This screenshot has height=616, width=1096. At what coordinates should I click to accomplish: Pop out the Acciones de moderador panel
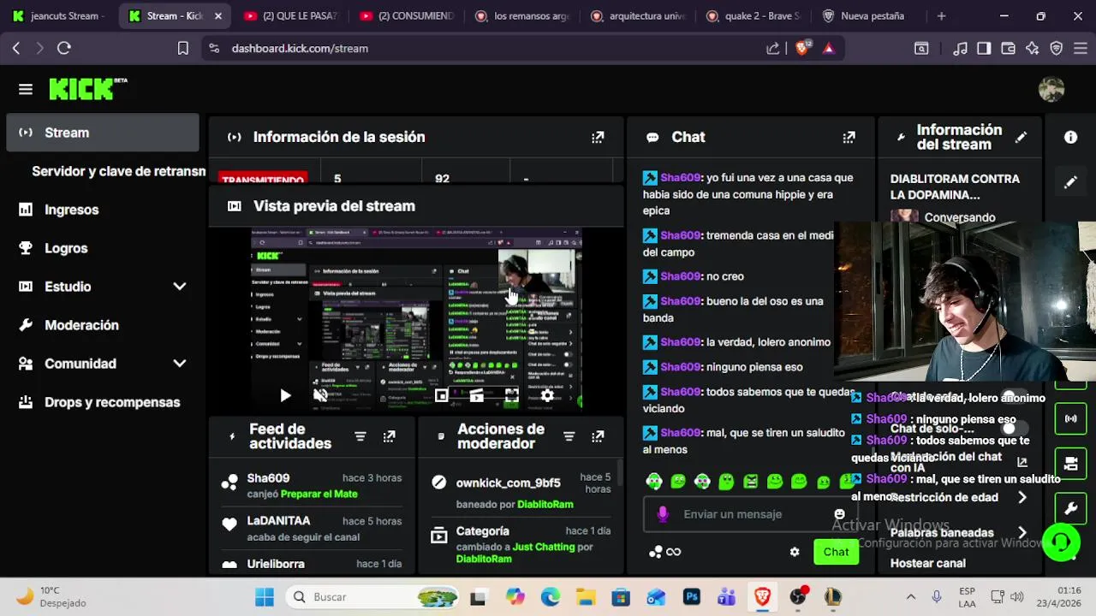(598, 436)
